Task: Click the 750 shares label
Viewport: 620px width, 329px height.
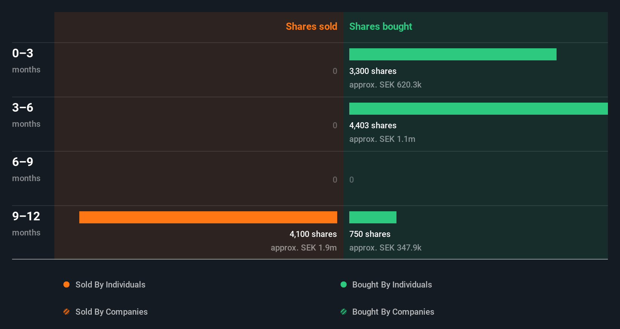Action: [x=370, y=234]
